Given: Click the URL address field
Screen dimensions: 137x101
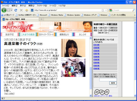Looking at the screenshot, I should [x=68, y=10].
